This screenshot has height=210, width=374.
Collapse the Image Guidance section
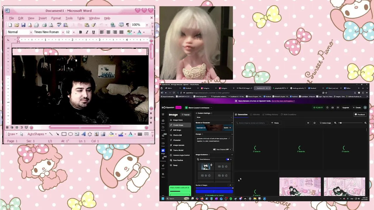click(x=232, y=155)
